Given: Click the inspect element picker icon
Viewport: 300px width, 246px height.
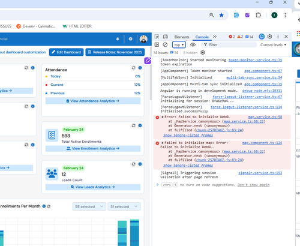Looking at the screenshot, I should [x=157, y=37].
